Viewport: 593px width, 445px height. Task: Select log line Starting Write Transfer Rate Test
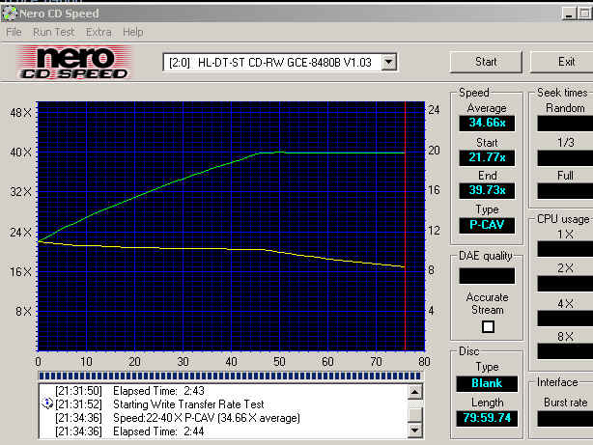click(159, 404)
